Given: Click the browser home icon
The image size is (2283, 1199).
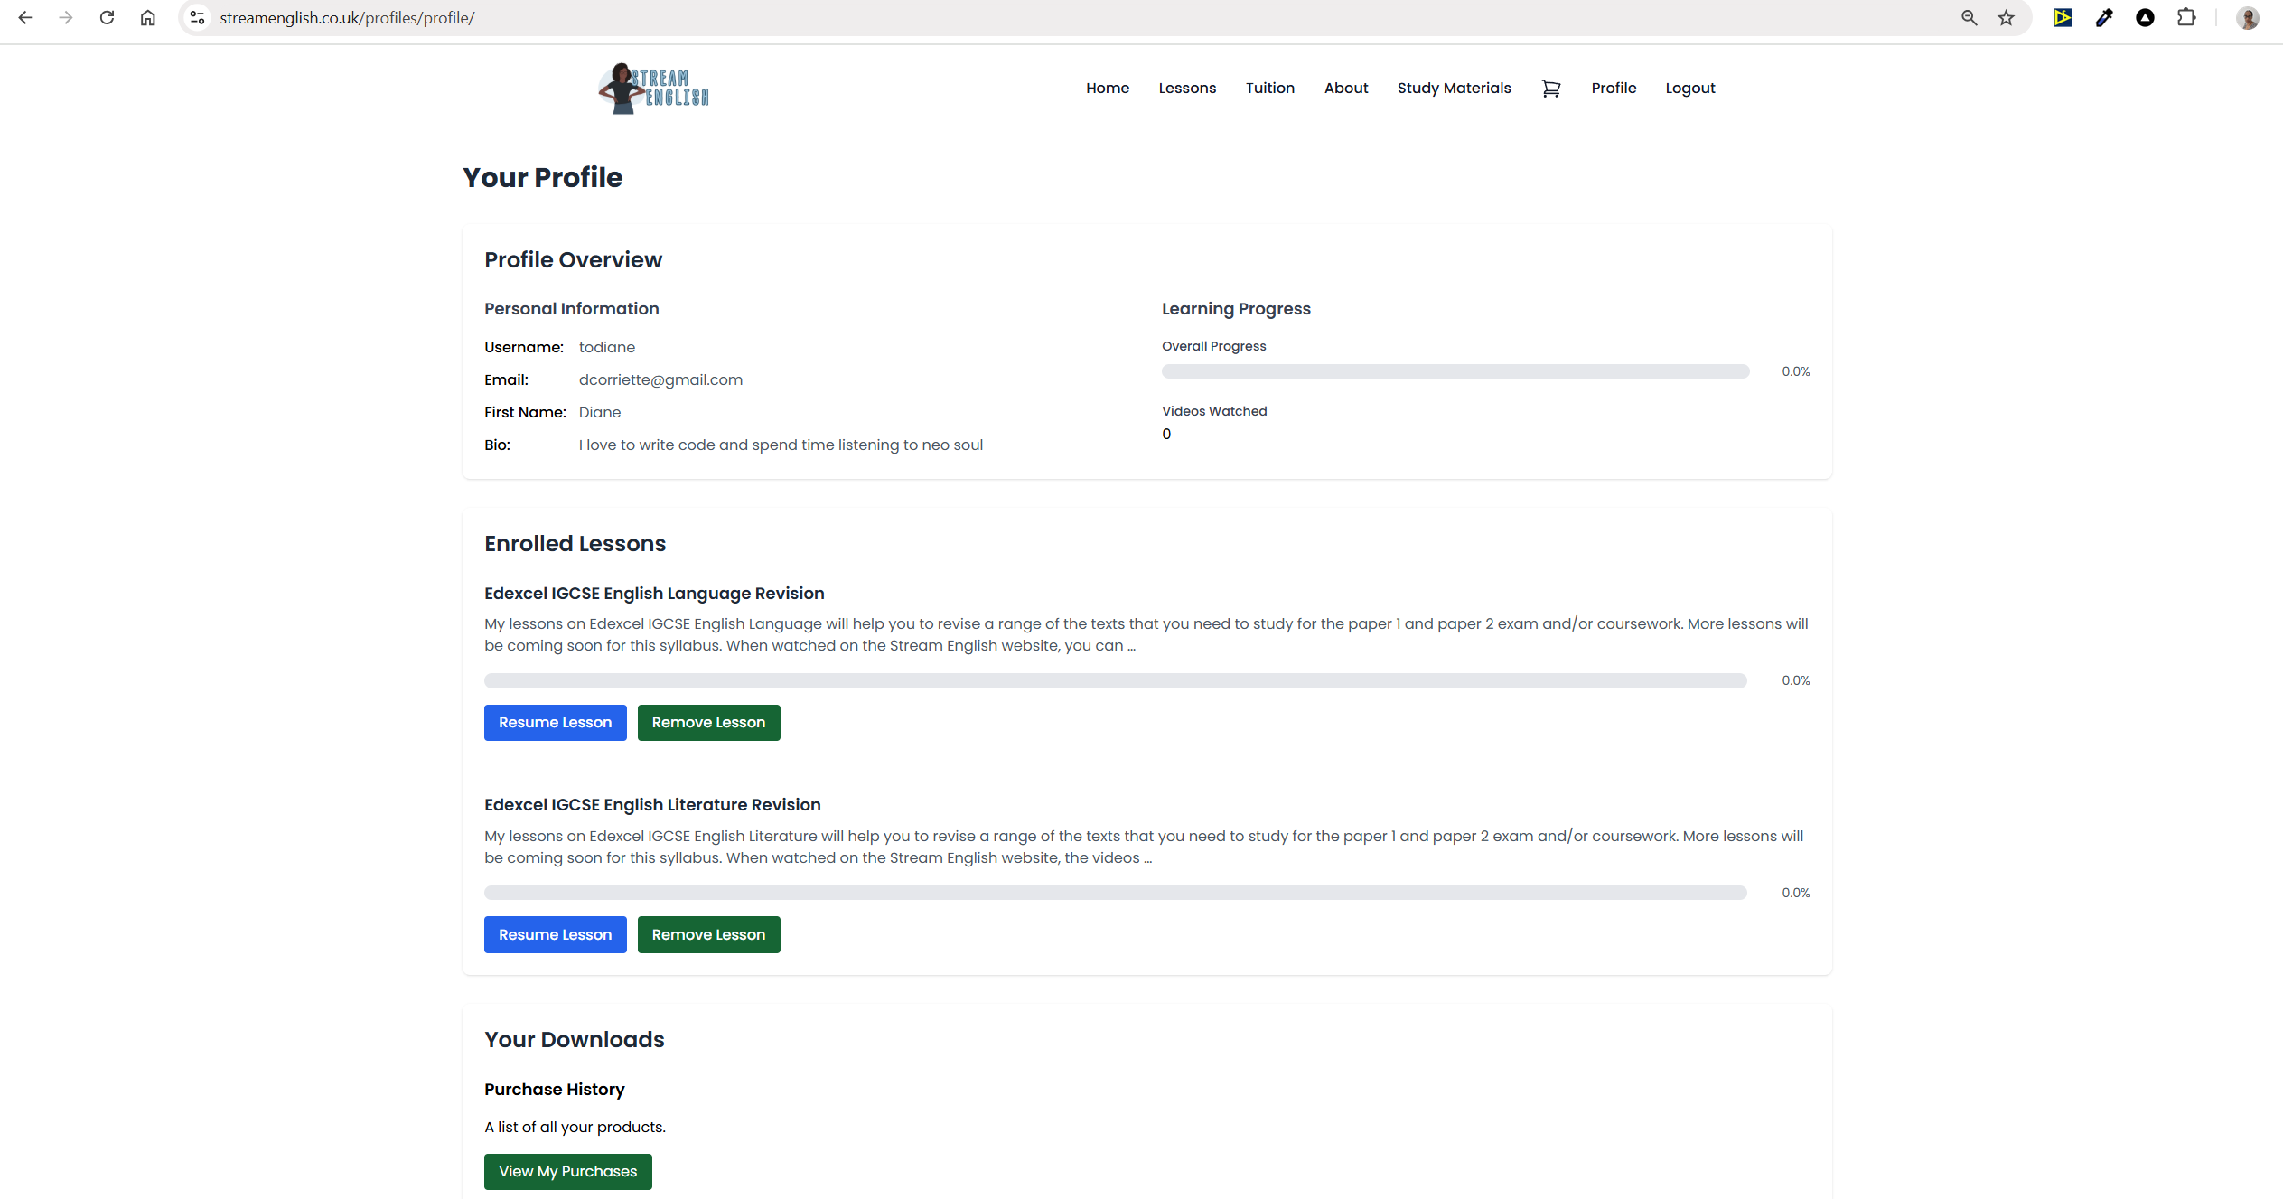Looking at the screenshot, I should [x=148, y=18].
